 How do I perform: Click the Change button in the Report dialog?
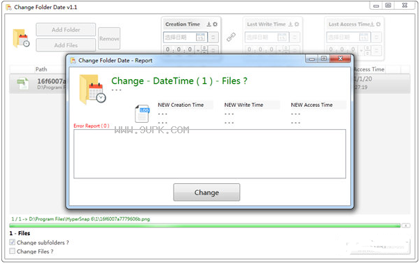point(206,192)
